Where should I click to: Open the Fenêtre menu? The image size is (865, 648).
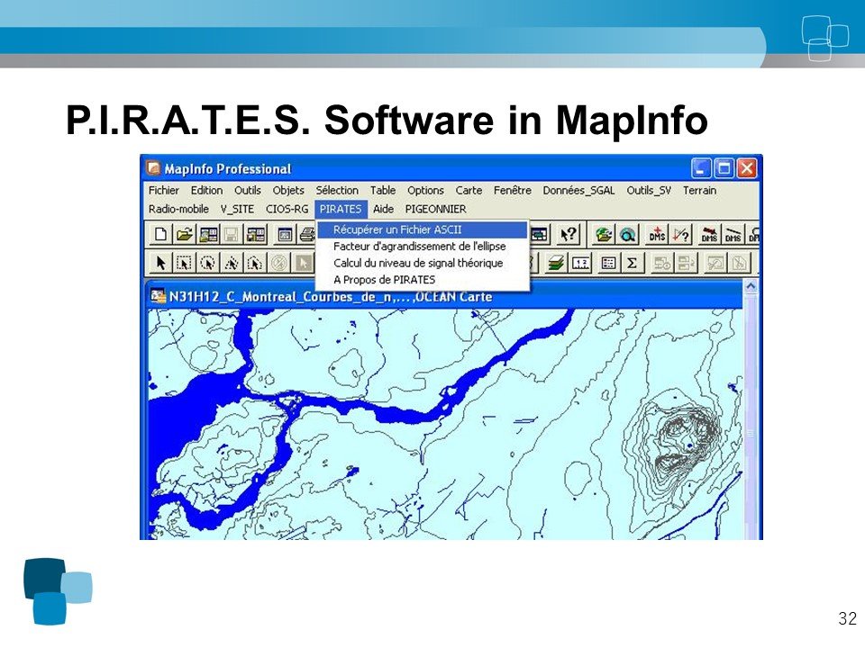[512, 190]
